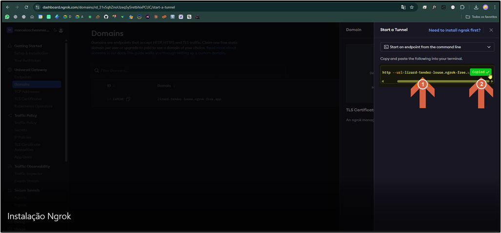Click the browser forward arrow
Viewport: 501px width, 233px height.
(x=17, y=7)
